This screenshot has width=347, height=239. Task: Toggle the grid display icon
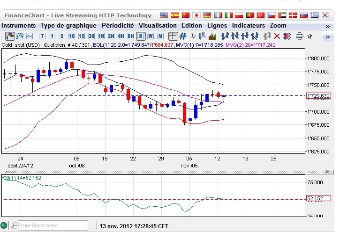coord(183,36)
